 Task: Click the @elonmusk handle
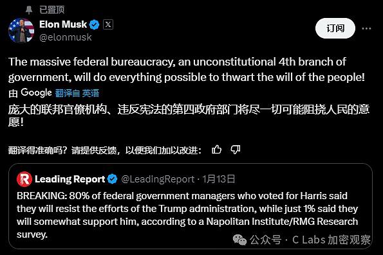[x=66, y=37]
